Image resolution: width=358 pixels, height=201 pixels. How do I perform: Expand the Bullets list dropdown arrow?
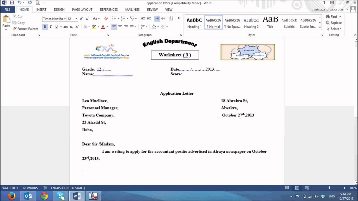pyautogui.click(x=119, y=19)
